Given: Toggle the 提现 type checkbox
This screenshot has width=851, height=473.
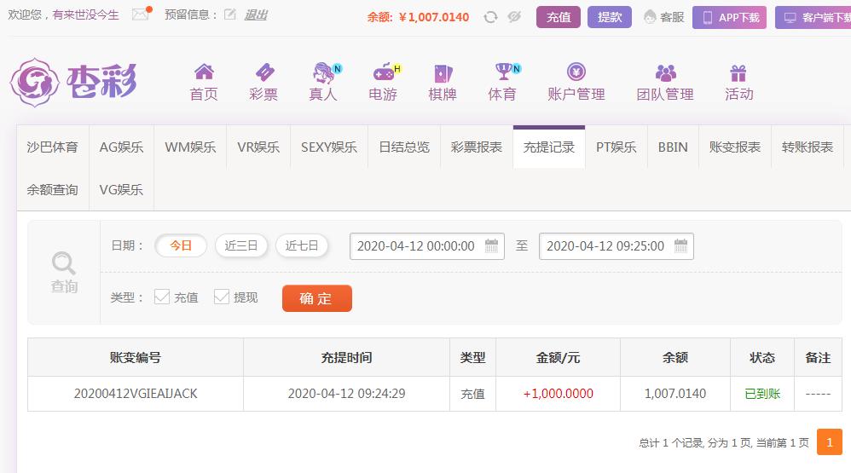Looking at the screenshot, I should tap(222, 297).
